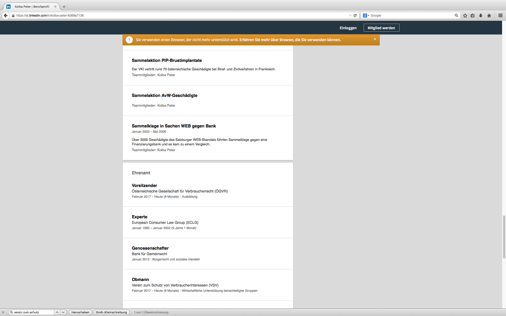The height and width of the screenshot is (316, 506).
Task: Click the search magnifier in Google box
Action: click(x=456, y=16)
